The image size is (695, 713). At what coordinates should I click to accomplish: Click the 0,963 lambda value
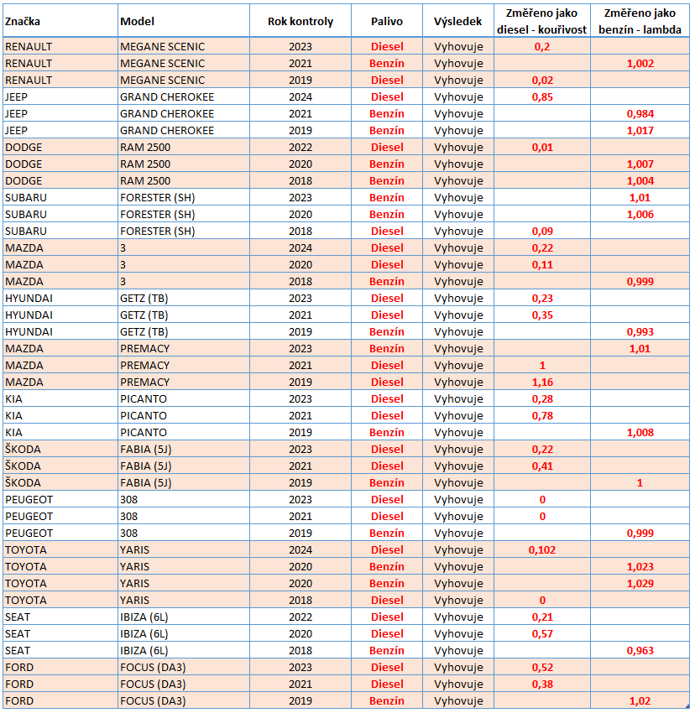tap(640, 651)
